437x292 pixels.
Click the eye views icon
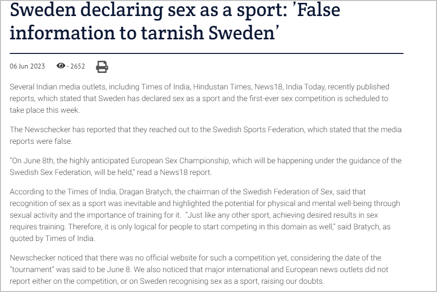(x=61, y=66)
